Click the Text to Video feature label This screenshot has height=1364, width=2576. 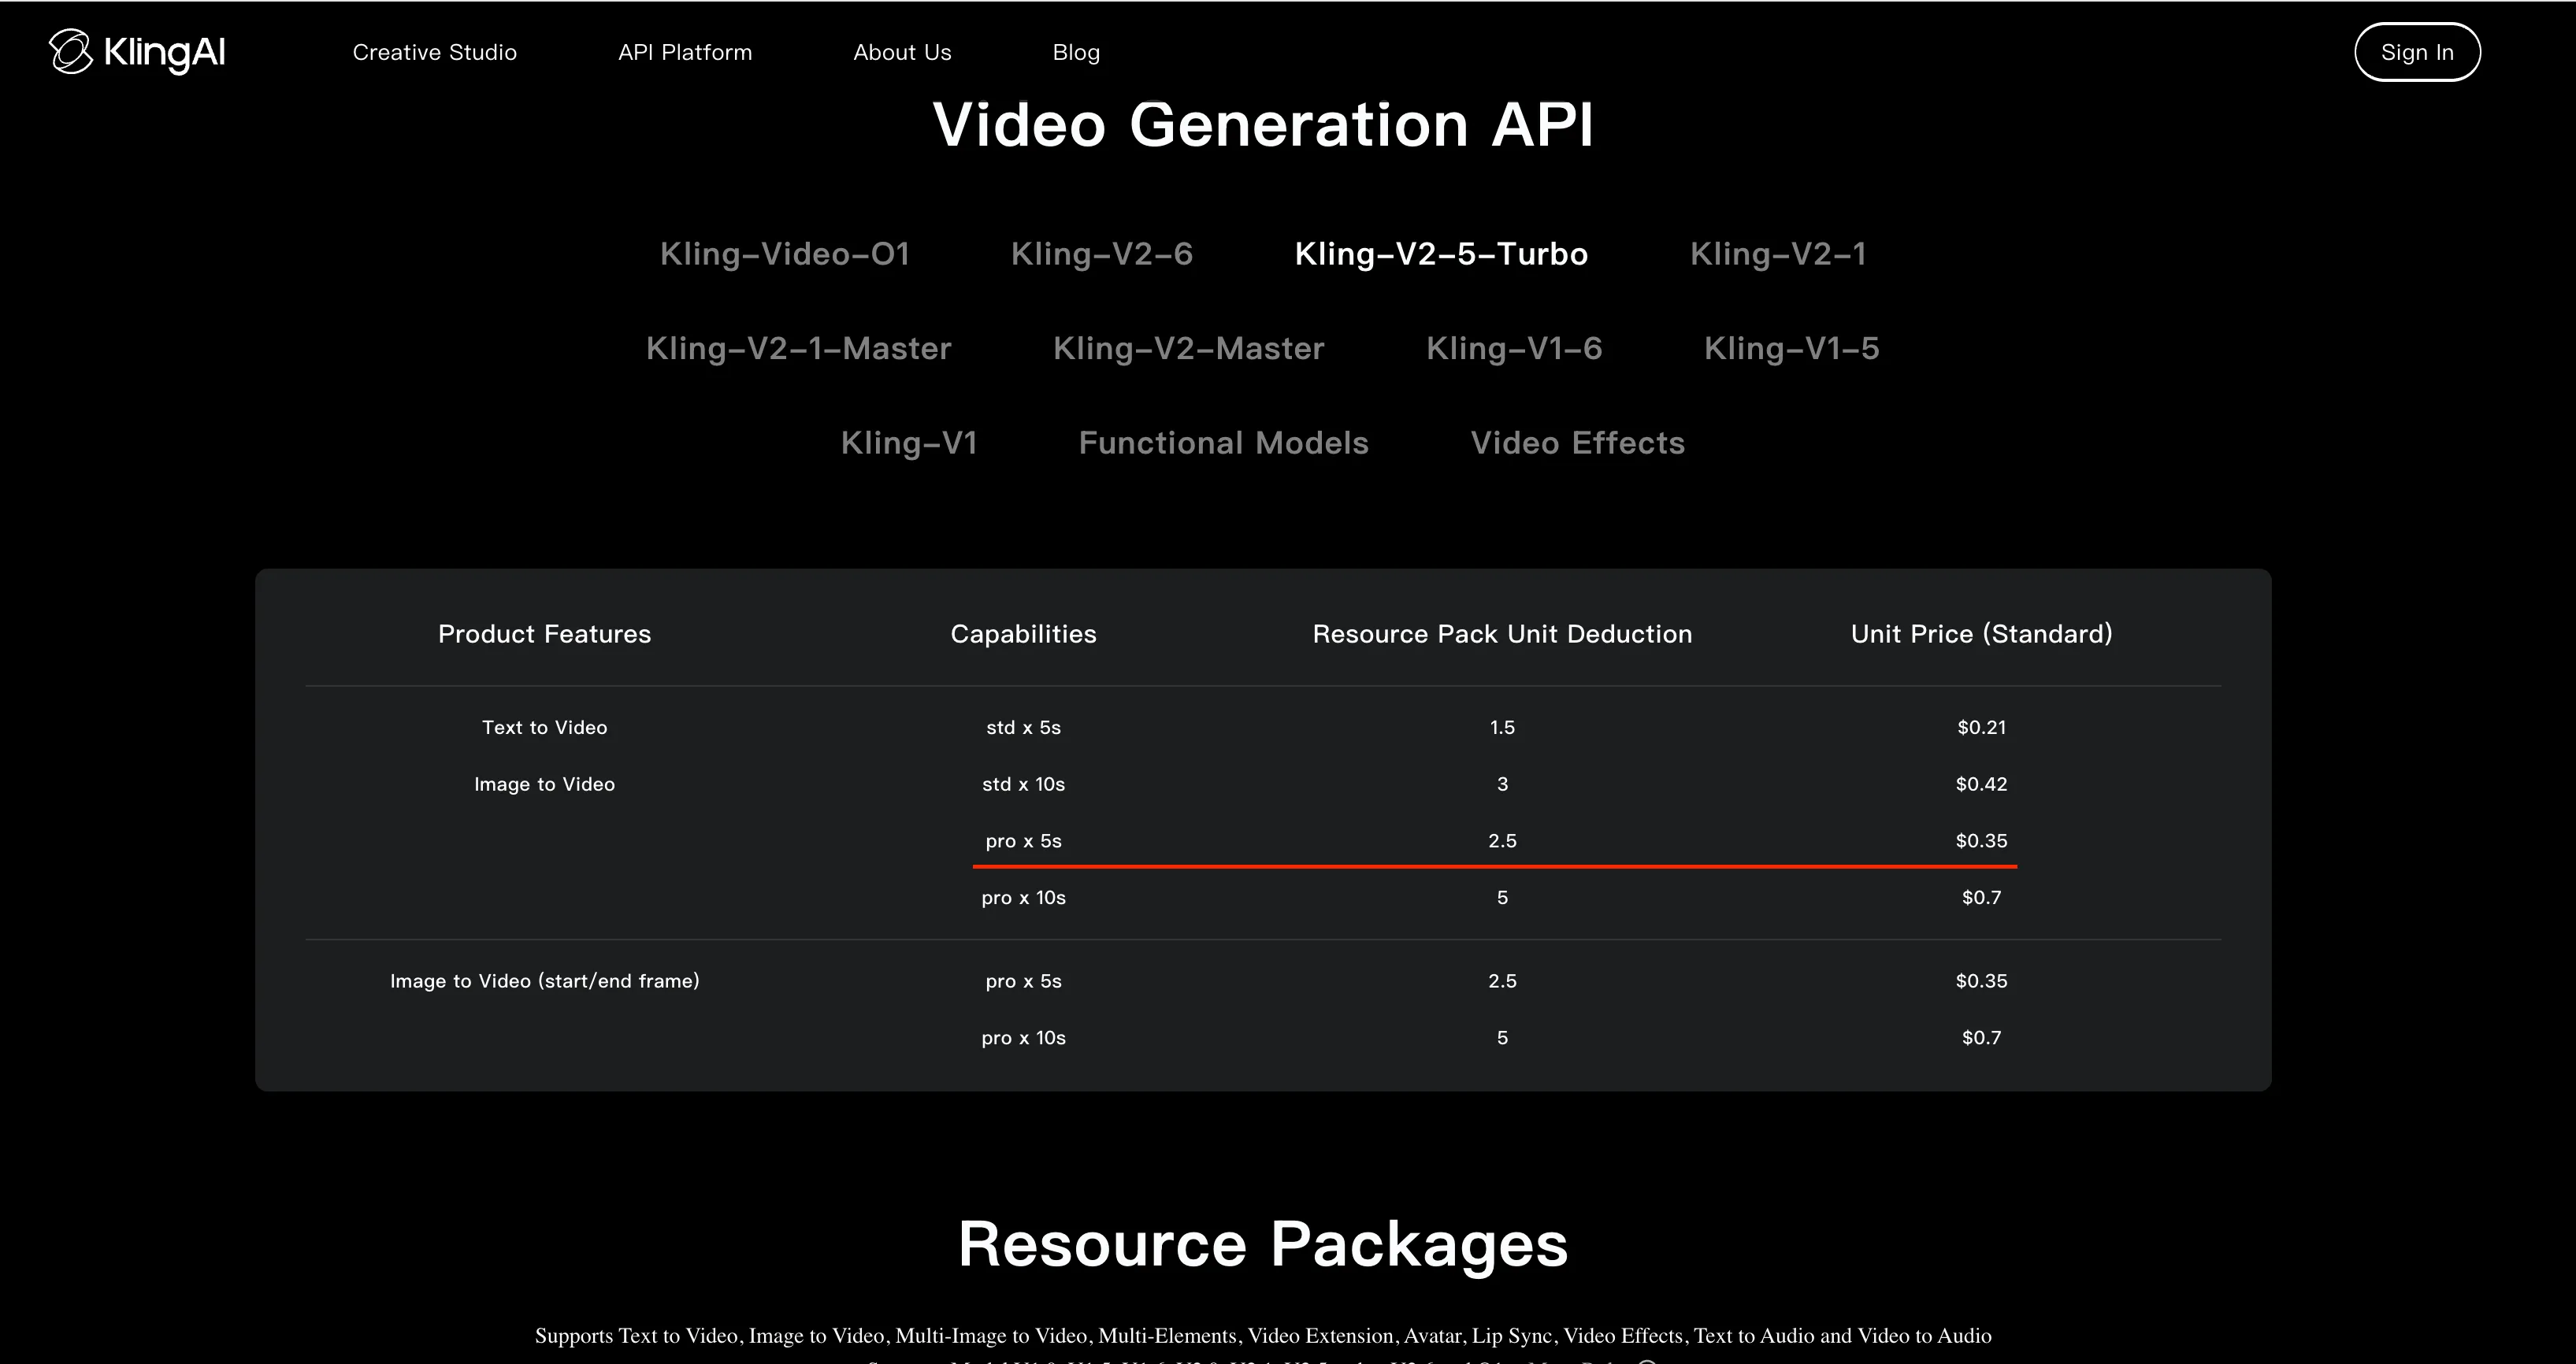[x=544, y=727]
